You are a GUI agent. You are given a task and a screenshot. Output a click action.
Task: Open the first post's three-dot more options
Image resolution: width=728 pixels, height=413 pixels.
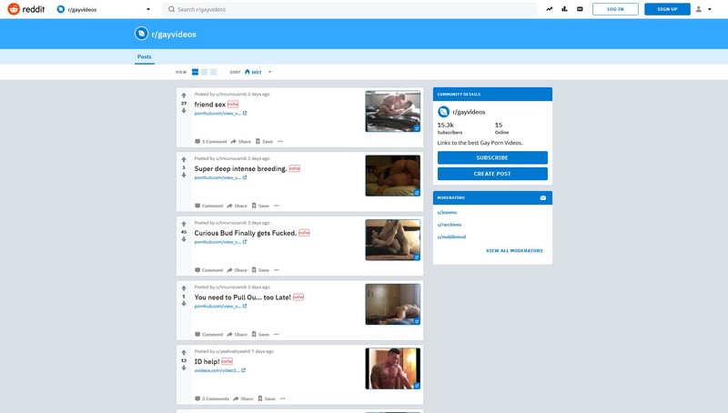(x=280, y=141)
